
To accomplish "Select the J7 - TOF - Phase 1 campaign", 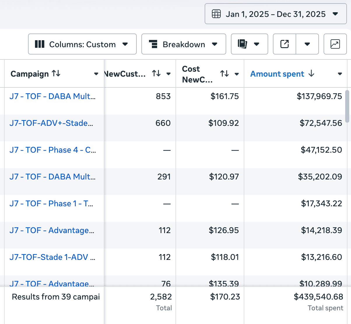I will [51, 203].
